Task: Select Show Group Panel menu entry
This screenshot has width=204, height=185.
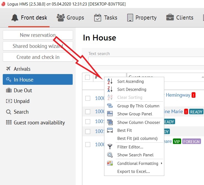Action: coord(134,114)
